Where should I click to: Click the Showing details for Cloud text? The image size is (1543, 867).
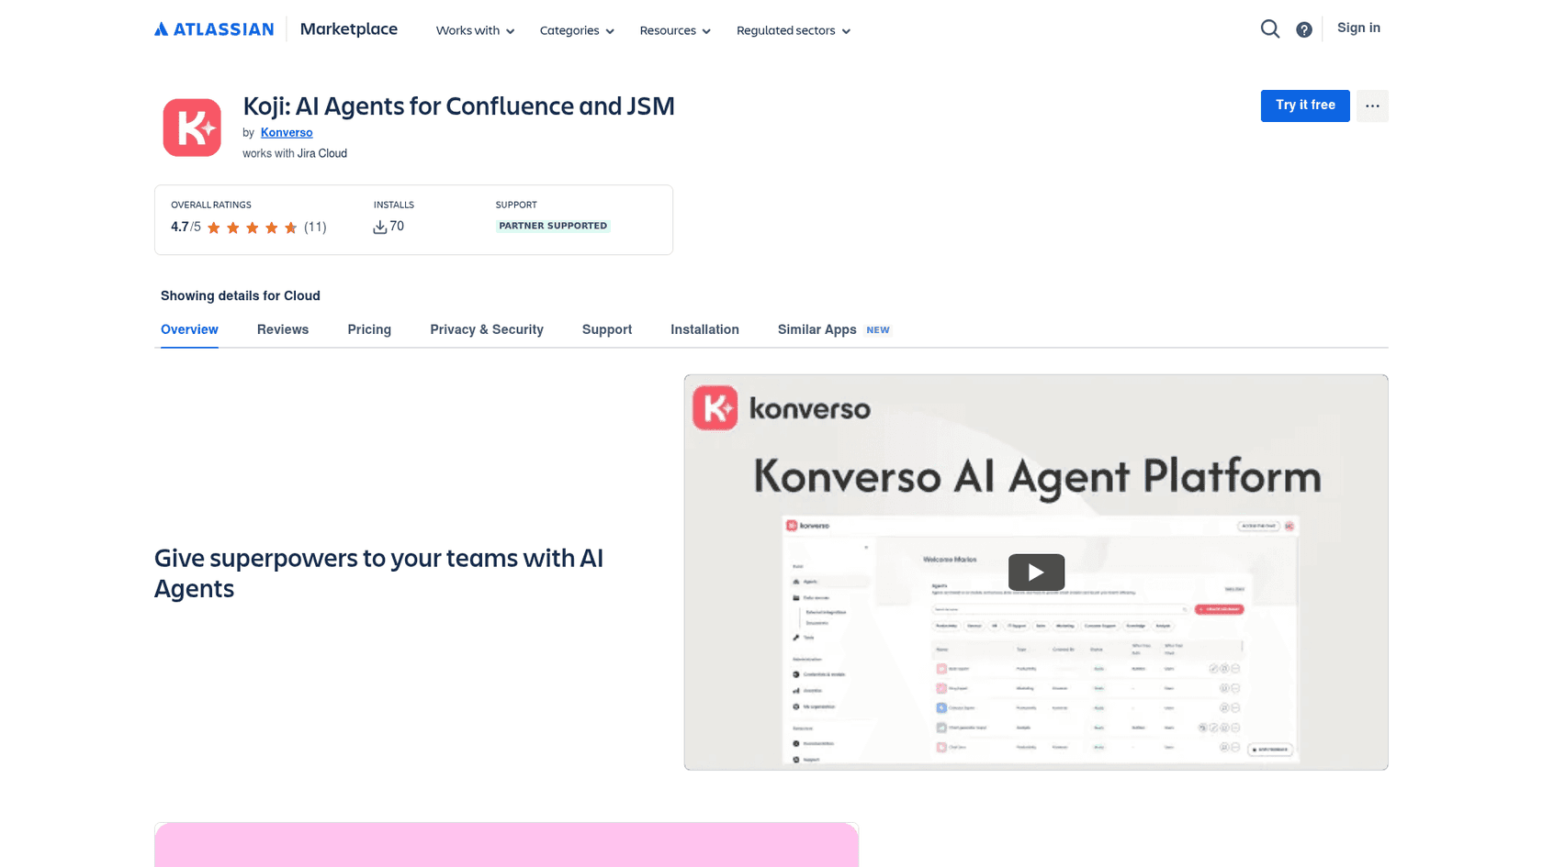tap(241, 295)
